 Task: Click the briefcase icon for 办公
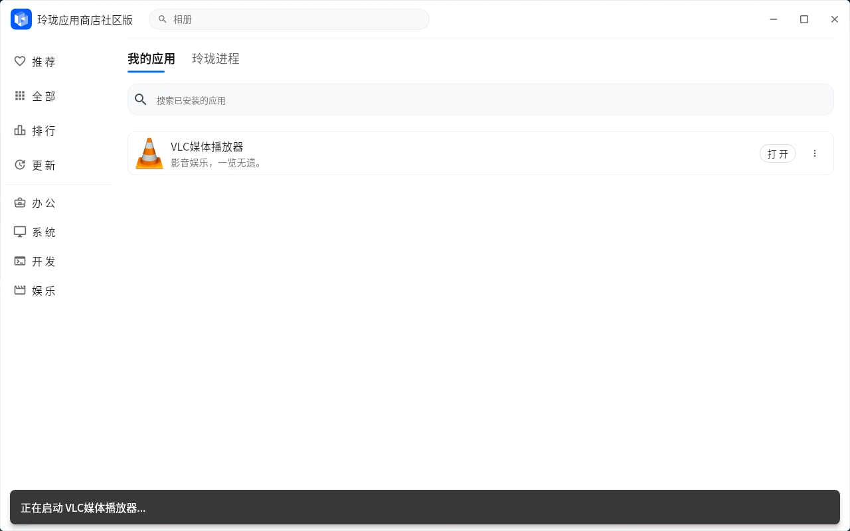(20, 202)
